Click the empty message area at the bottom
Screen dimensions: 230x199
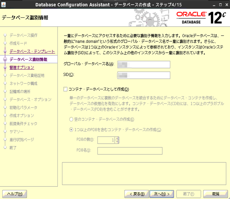click(x=144, y=174)
